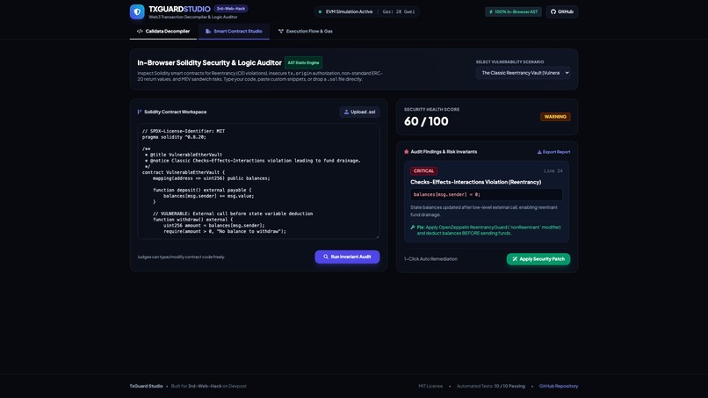Click the Security Health Score label
Screen dimensions: 708x398
431,109
